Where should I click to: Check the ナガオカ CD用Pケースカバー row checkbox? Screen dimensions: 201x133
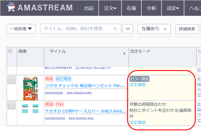tap(12, 105)
